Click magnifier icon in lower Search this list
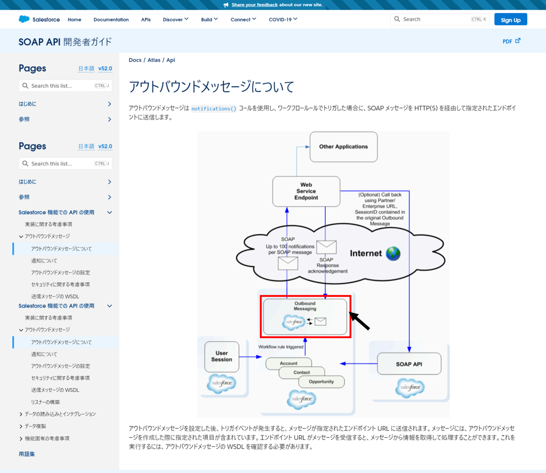This screenshot has width=546, height=473. pos(25,163)
